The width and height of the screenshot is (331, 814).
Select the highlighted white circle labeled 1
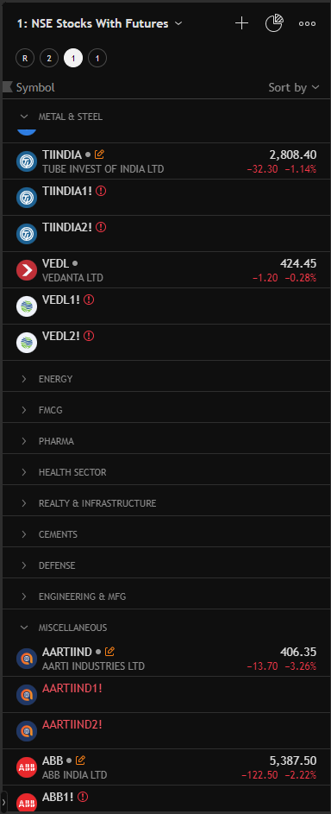[73, 58]
